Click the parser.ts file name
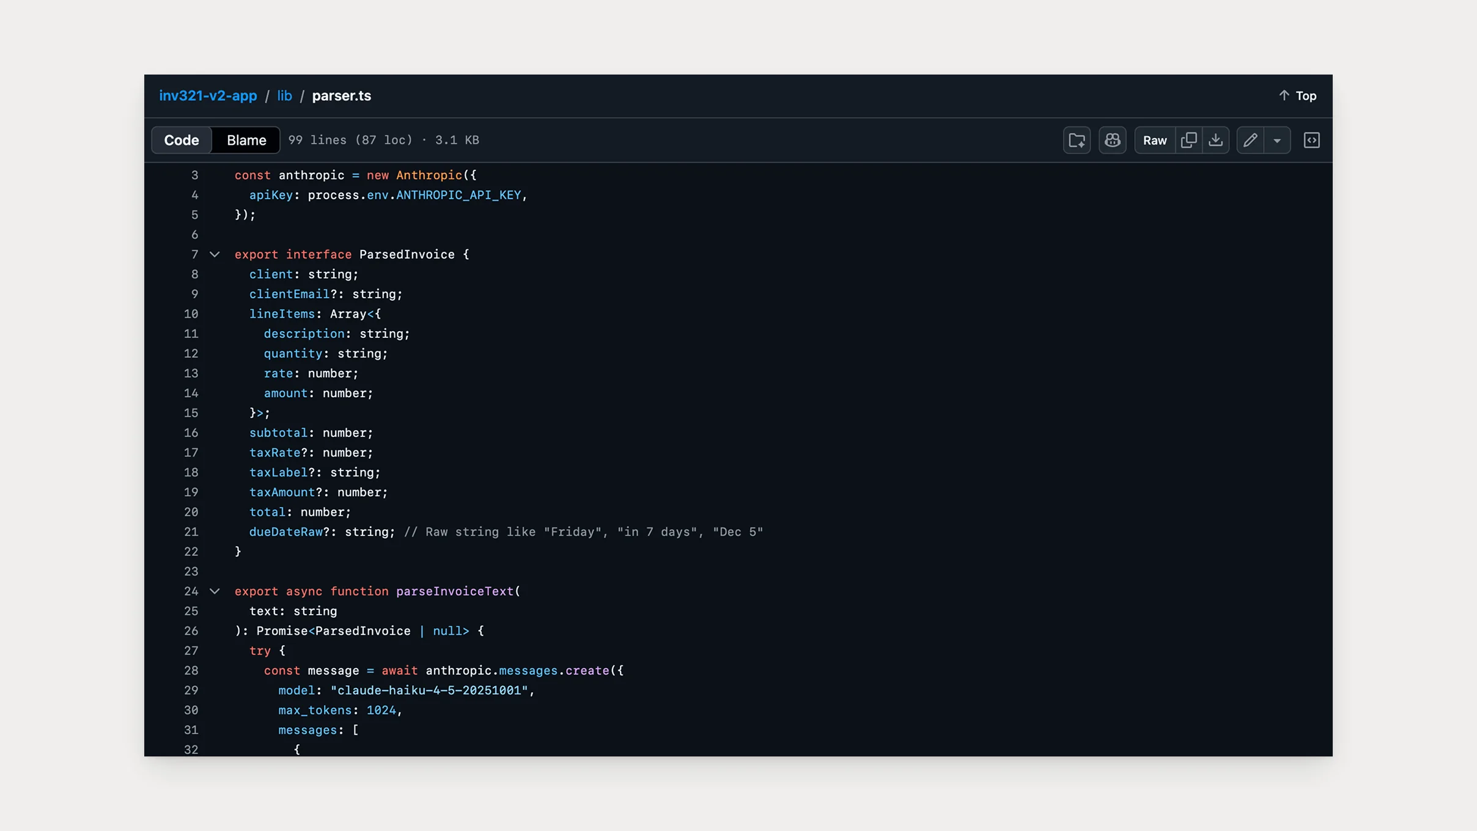1477x831 pixels. pyautogui.click(x=342, y=96)
